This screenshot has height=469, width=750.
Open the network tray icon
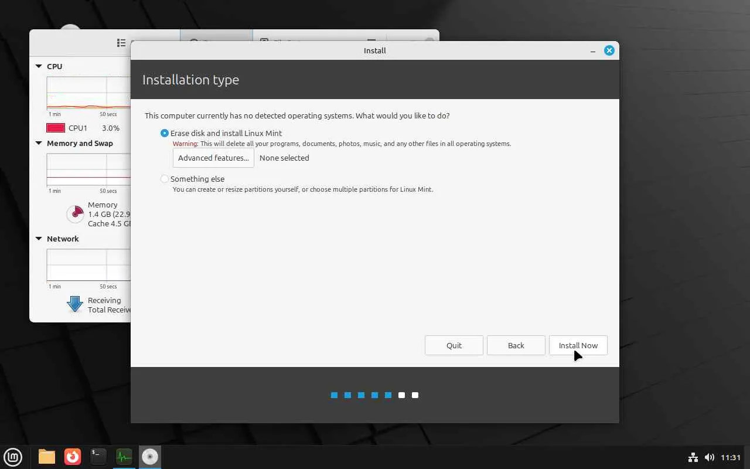[693, 457]
